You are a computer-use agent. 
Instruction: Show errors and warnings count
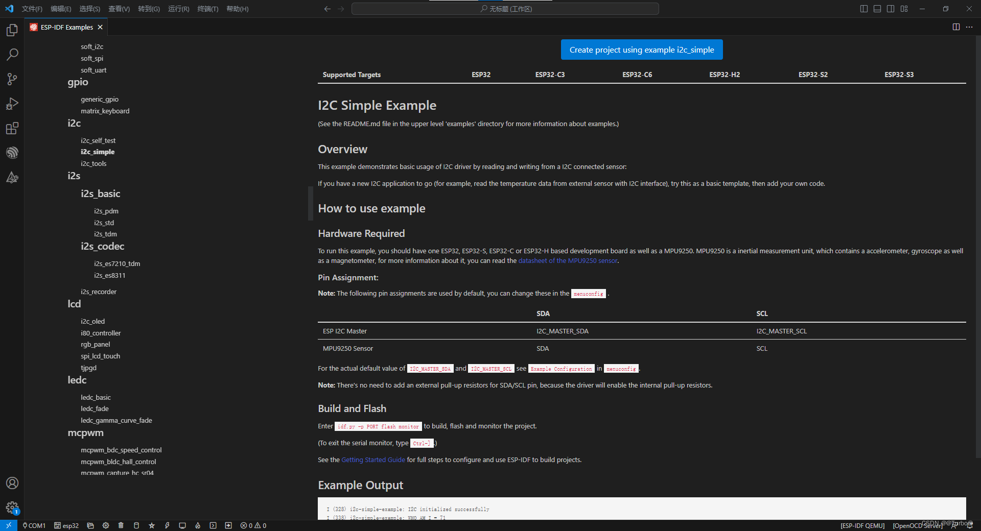pyautogui.click(x=253, y=525)
